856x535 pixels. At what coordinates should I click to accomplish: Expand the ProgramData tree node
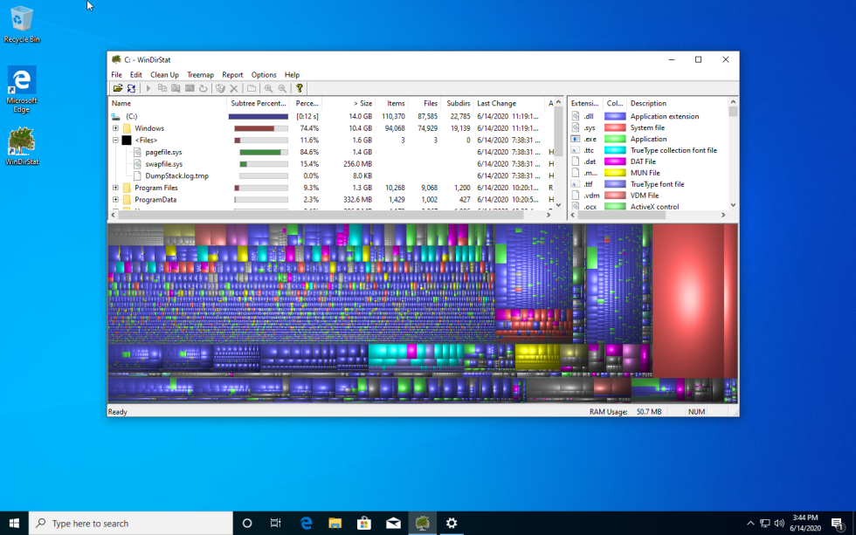(114, 199)
